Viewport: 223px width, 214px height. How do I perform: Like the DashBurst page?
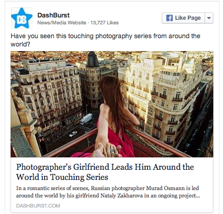[x=183, y=18]
